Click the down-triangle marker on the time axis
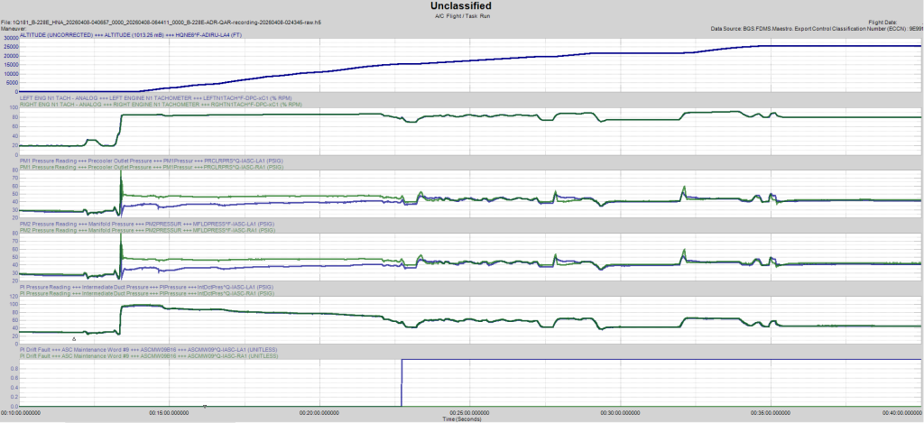Viewport: 924px width, 423px height. (x=206, y=408)
